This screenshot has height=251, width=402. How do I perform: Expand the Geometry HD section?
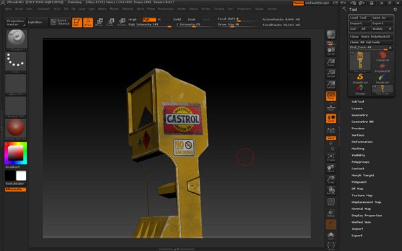click(362, 122)
